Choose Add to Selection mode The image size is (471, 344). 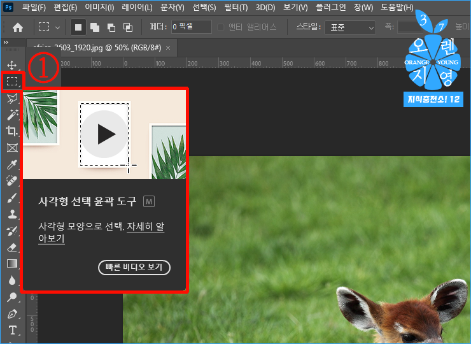(x=95, y=27)
